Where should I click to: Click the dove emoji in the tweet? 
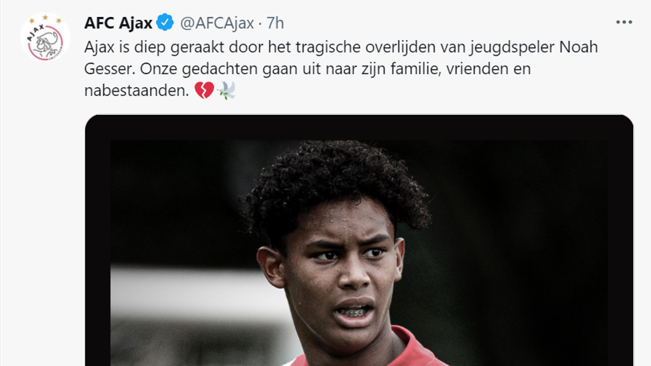coord(226,92)
